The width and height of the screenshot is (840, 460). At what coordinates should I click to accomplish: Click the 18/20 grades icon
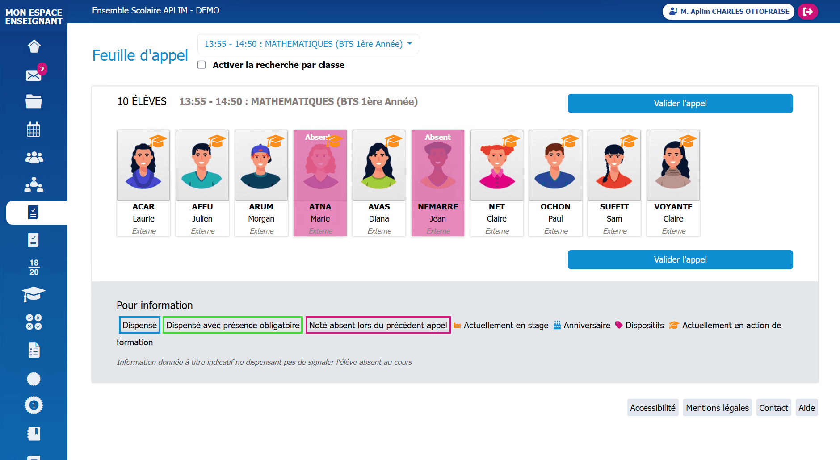(34, 267)
